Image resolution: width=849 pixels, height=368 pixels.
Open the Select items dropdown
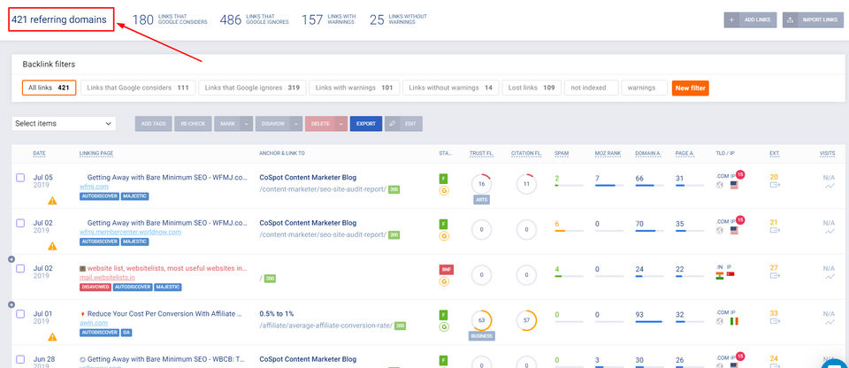64,124
